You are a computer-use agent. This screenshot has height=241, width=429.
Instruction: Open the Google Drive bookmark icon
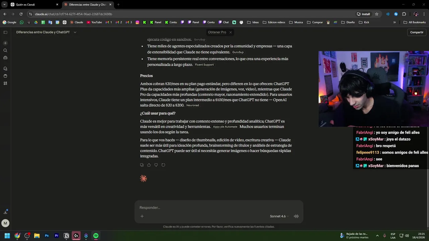pyautogui.click(x=36, y=22)
